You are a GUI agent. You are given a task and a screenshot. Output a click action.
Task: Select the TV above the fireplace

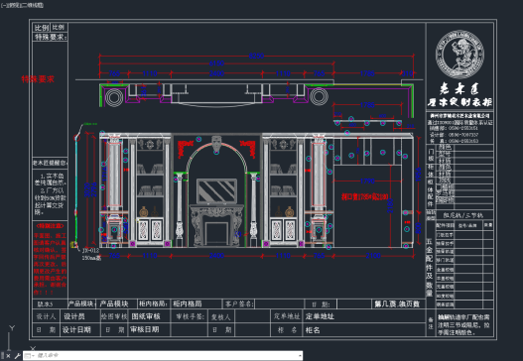216,190
